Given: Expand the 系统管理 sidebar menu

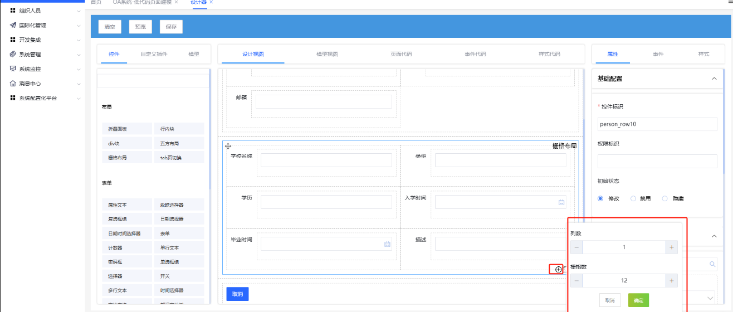Looking at the screenshot, I should [79, 55].
